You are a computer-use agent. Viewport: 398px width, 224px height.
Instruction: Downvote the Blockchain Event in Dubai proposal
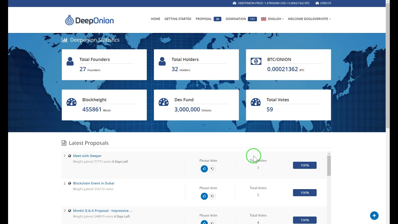[x=212, y=196]
